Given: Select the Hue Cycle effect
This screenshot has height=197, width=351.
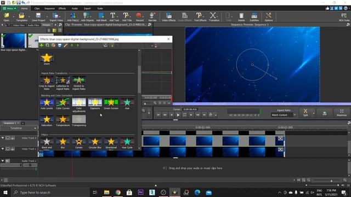Looking at the screenshot, I should (127, 143).
